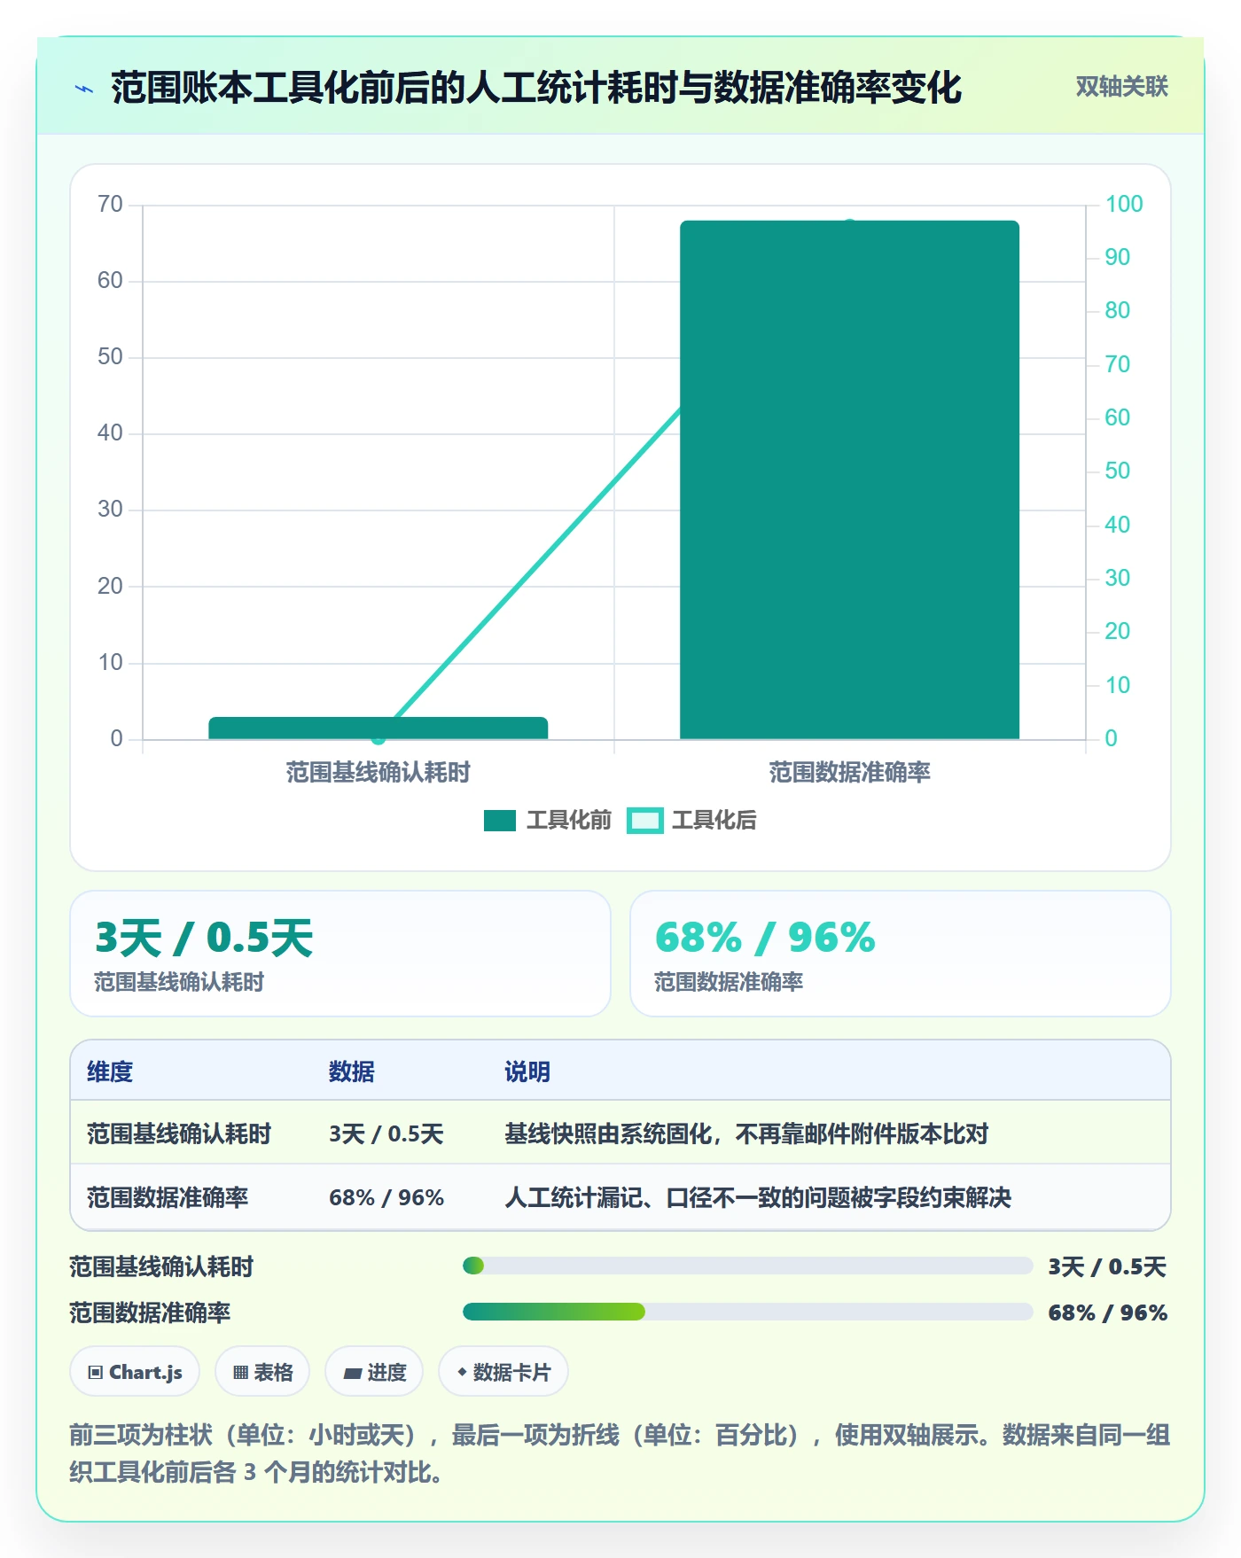
Task: Click the tall 范围数据准确率 bar in the chart
Action: (x=849, y=479)
